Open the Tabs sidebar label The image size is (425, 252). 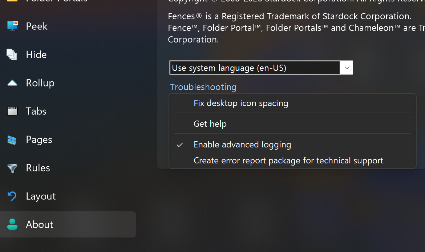point(36,111)
